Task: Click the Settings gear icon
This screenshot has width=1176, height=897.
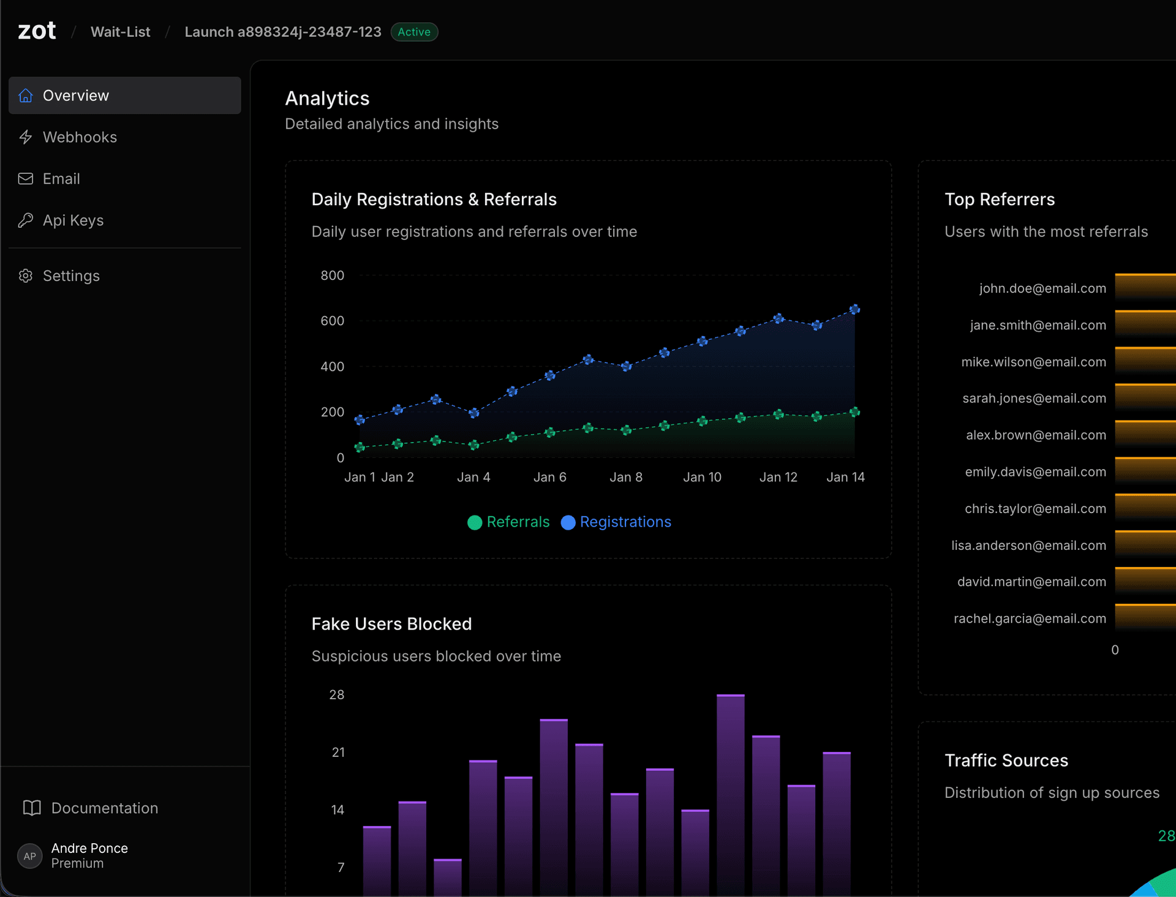Action: (x=26, y=276)
